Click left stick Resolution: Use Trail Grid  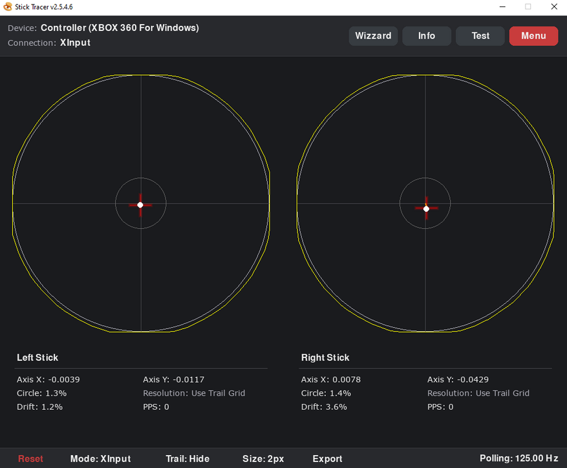click(194, 393)
